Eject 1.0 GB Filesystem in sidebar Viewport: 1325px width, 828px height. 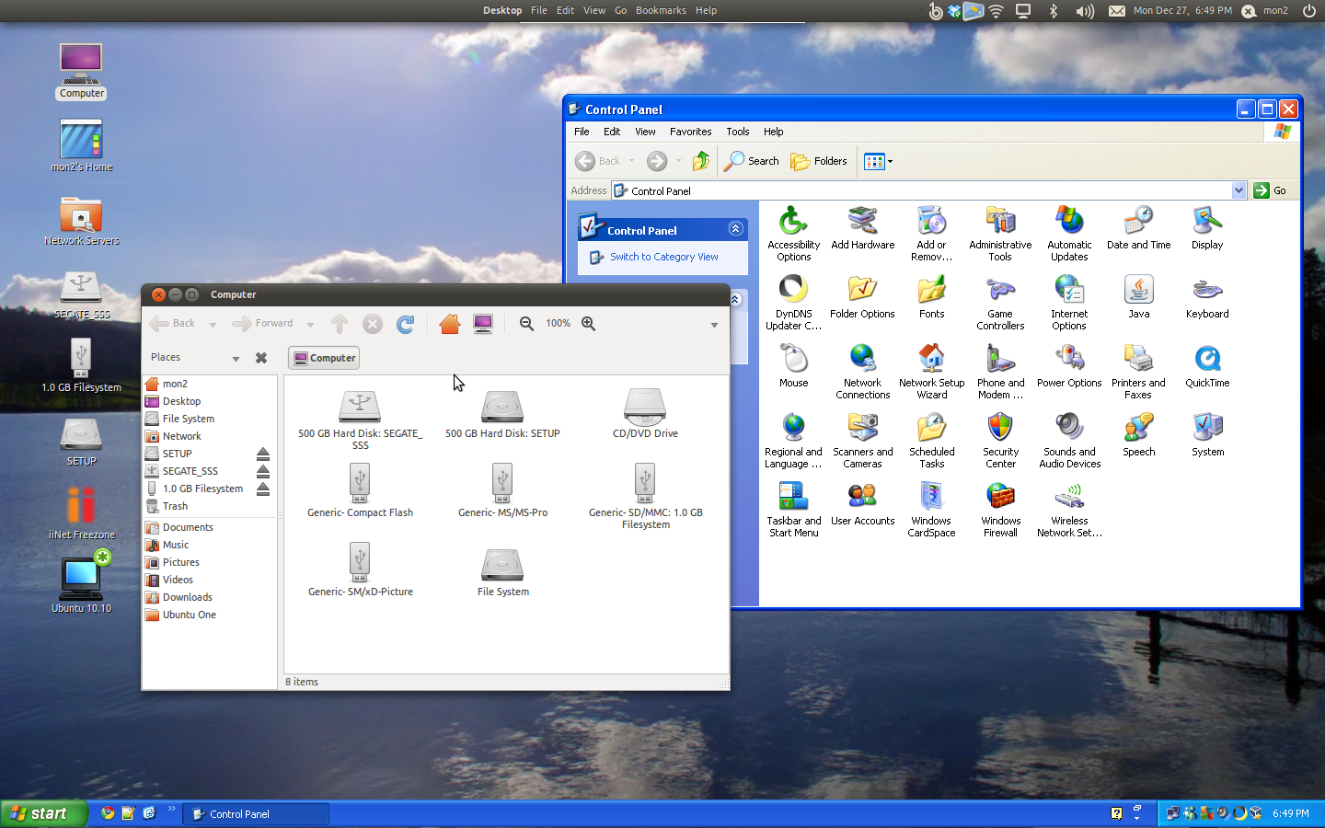coord(263,489)
